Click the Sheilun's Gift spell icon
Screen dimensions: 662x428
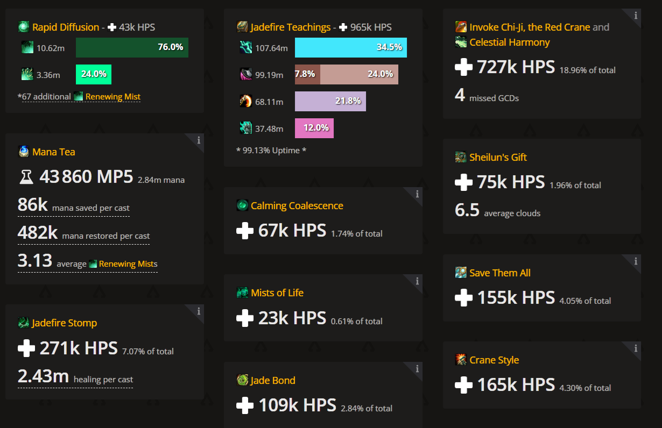(461, 157)
